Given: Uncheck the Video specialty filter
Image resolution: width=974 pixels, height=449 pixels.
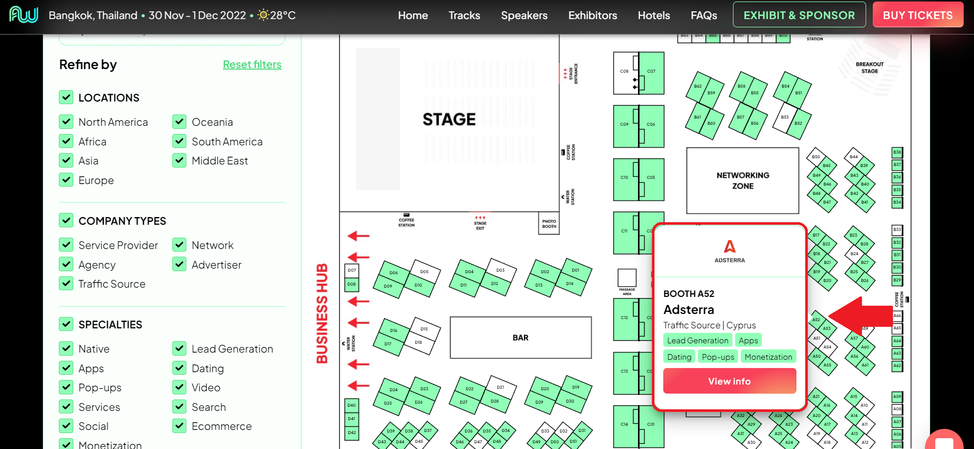Looking at the screenshot, I should tap(179, 387).
